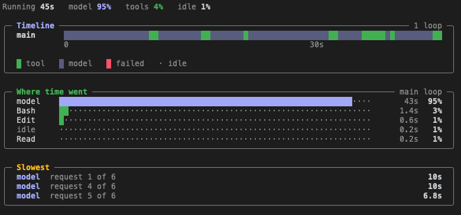
Task: Click the '0' timeline axis label
Action: 66,45
